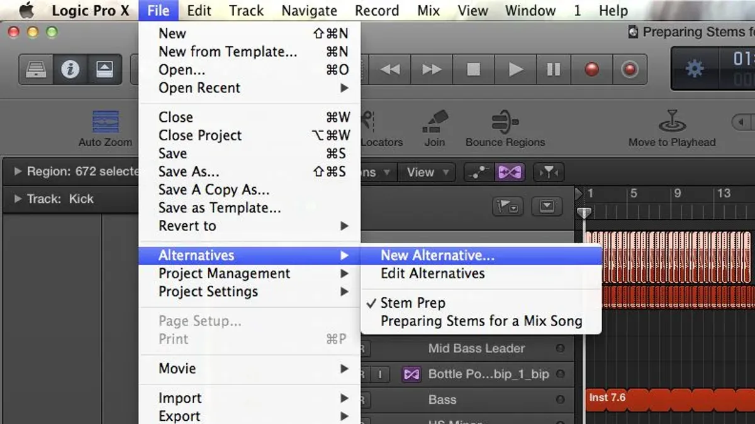Toggle the Show Automation button
Viewport: 755px width, 424px height.
478,172
